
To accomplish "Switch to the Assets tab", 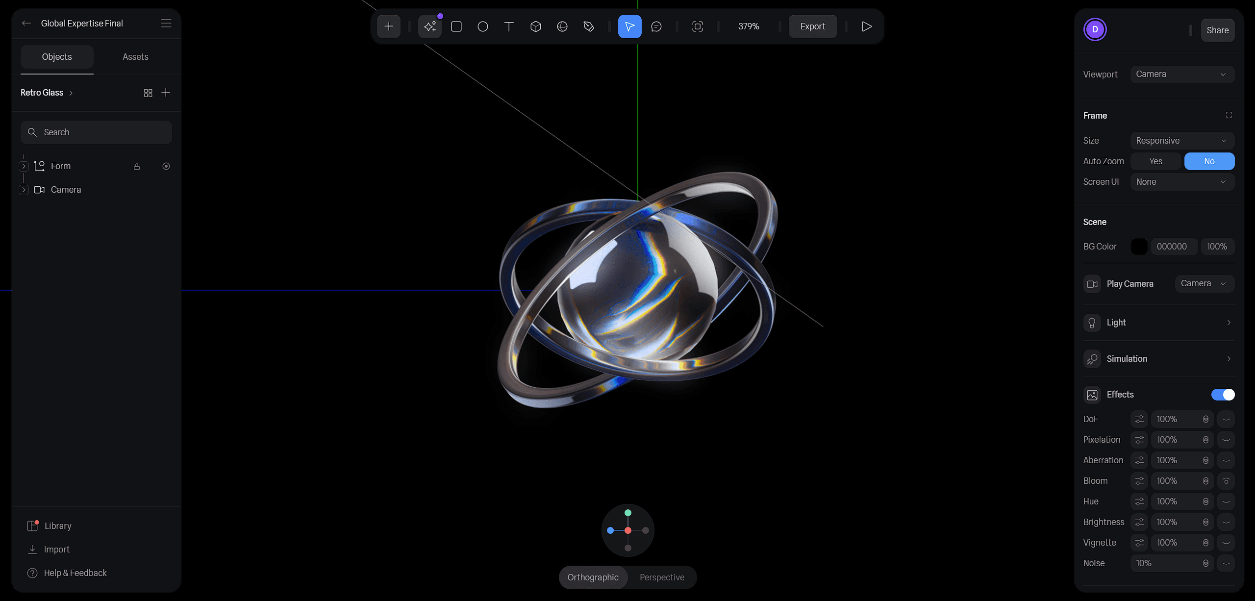I will pos(135,57).
